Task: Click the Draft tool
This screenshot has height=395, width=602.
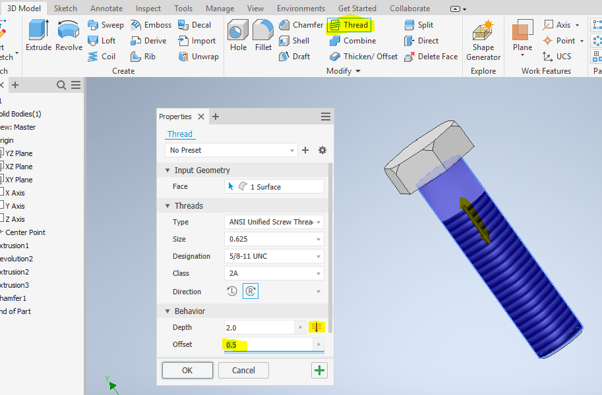Action: click(x=295, y=57)
